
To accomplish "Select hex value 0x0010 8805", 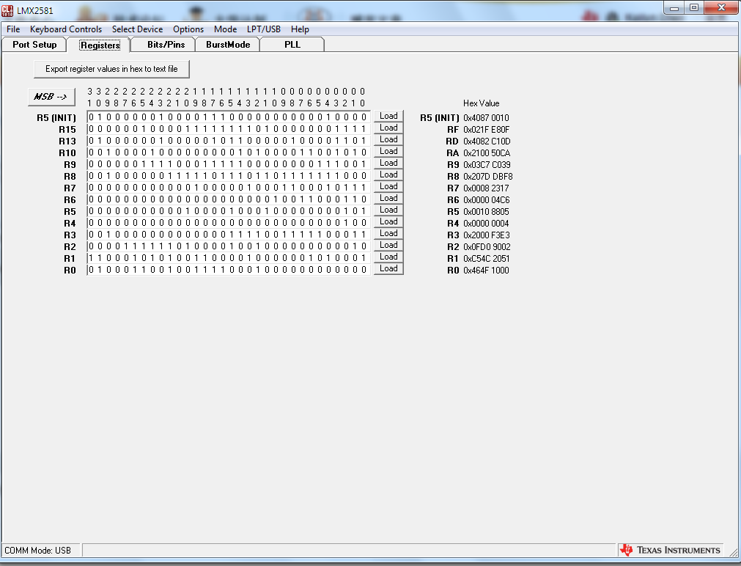I will point(486,212).
